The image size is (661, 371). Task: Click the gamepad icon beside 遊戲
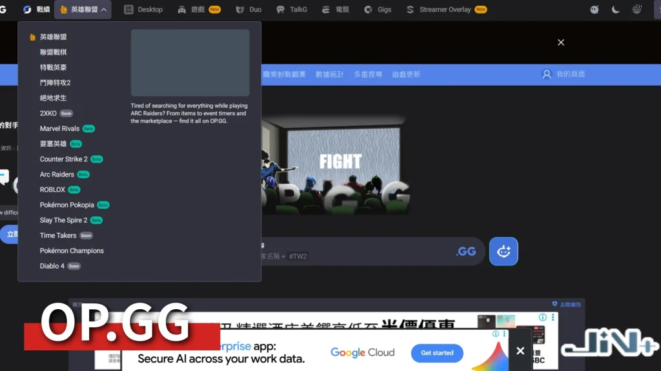(x=181, y=9)
